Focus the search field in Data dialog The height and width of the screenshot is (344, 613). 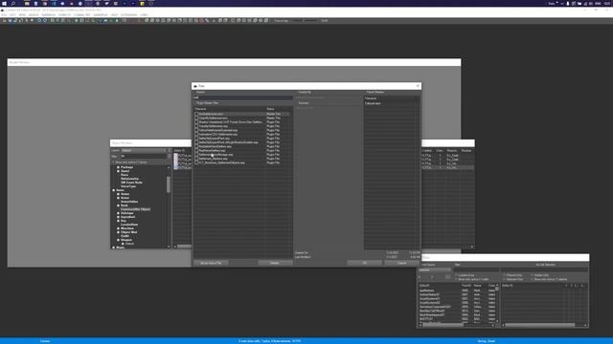point(242,97)
